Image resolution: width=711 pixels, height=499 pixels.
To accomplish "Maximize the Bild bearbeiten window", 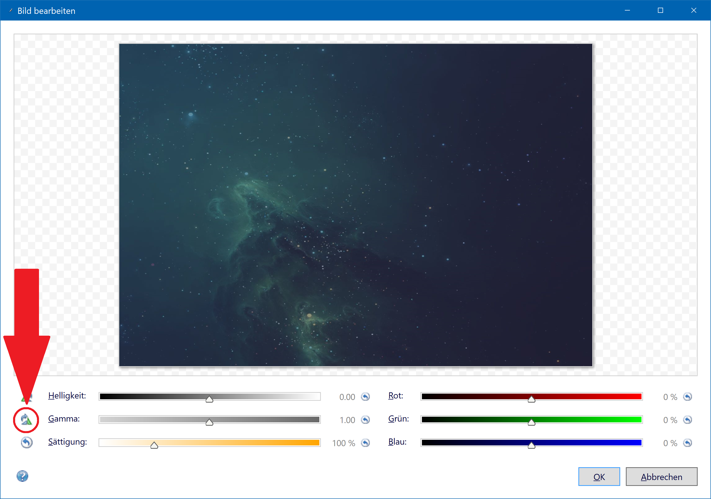I will click(x=660, y=10).
